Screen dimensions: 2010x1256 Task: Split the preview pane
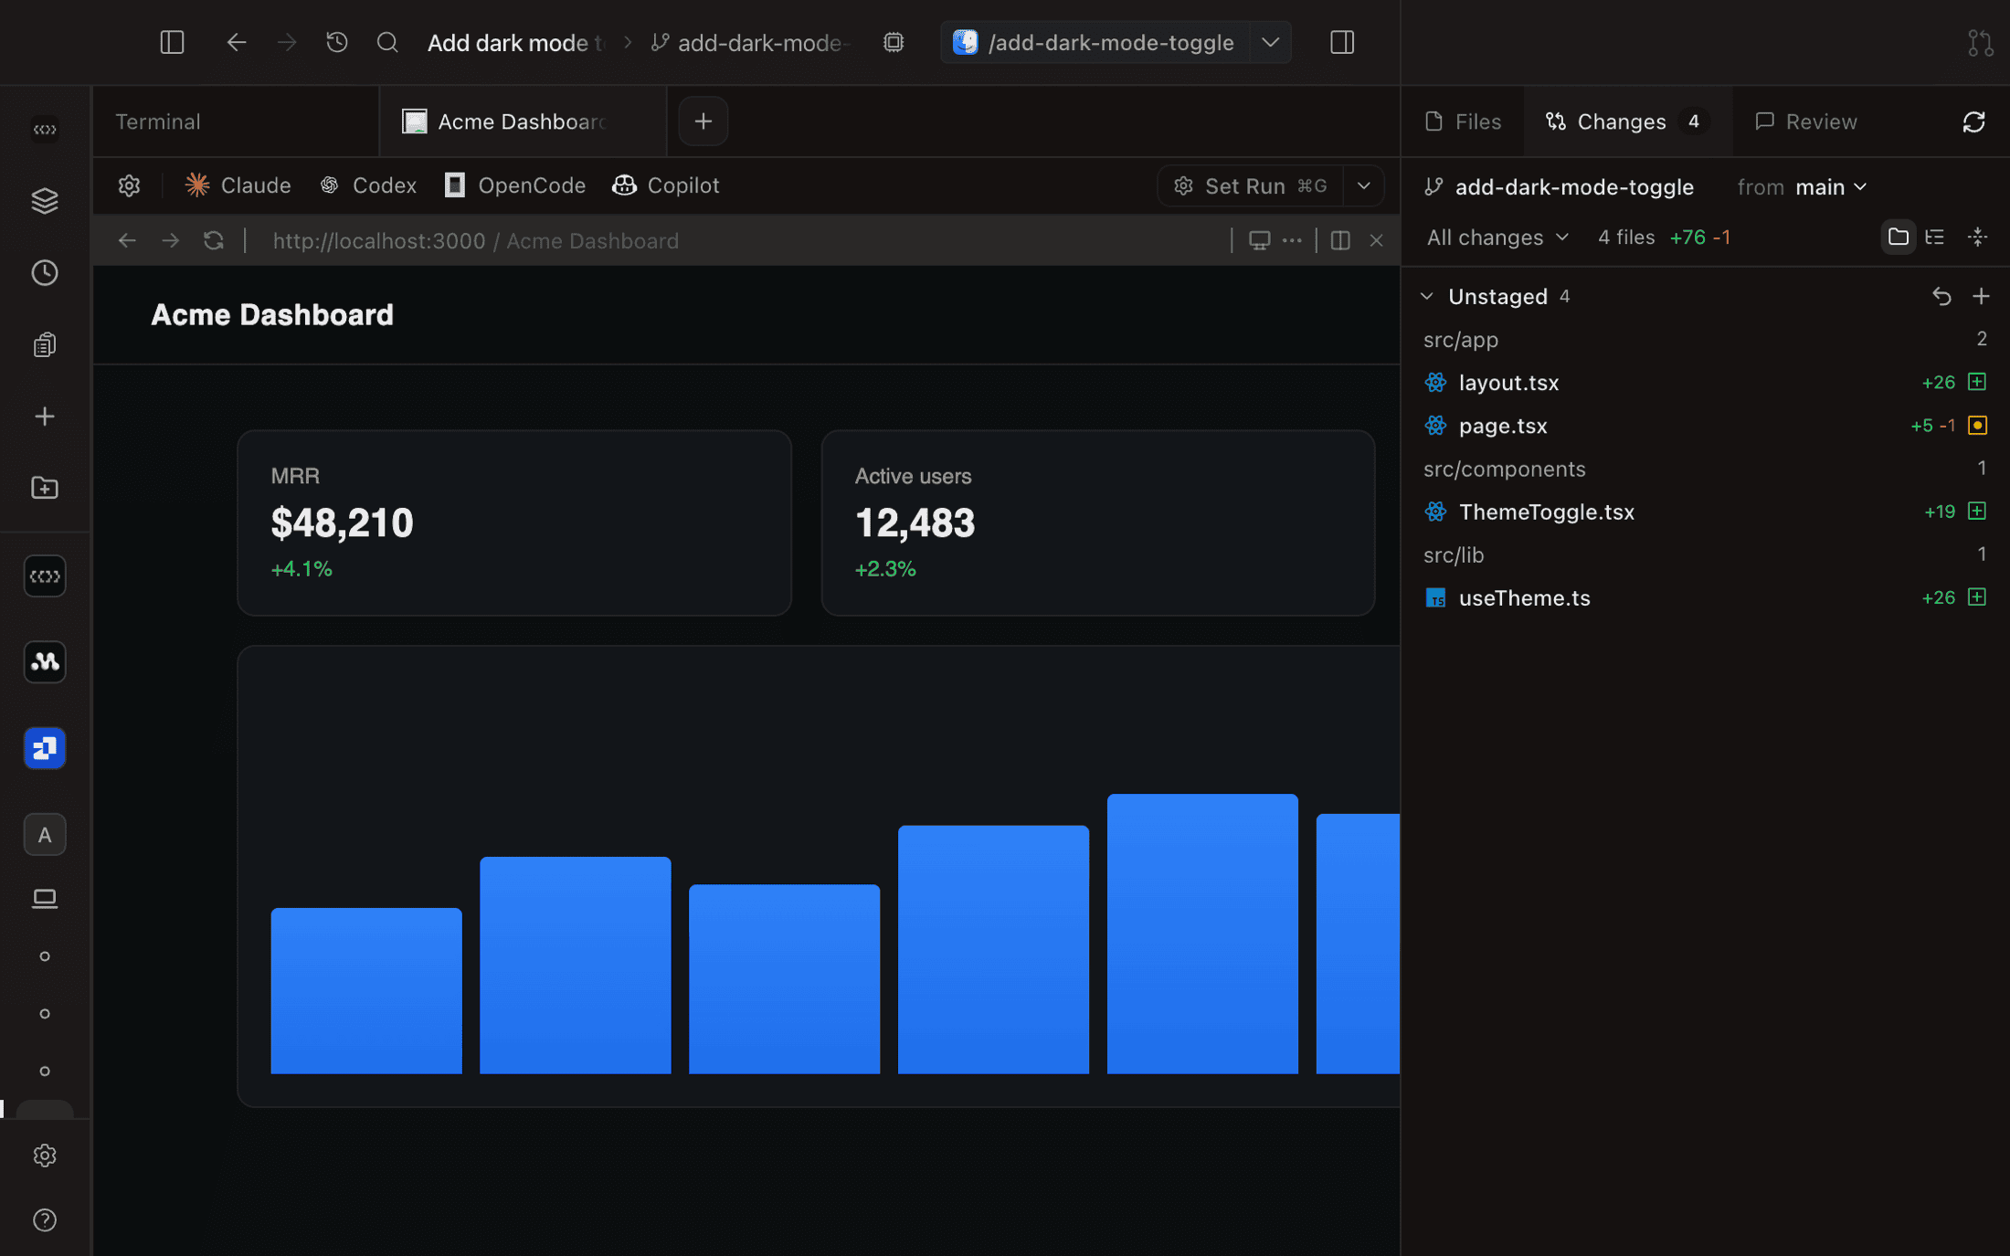(x=1340, y=240)
